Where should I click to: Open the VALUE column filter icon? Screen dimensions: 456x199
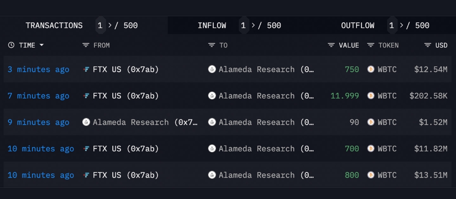point(331,45)
